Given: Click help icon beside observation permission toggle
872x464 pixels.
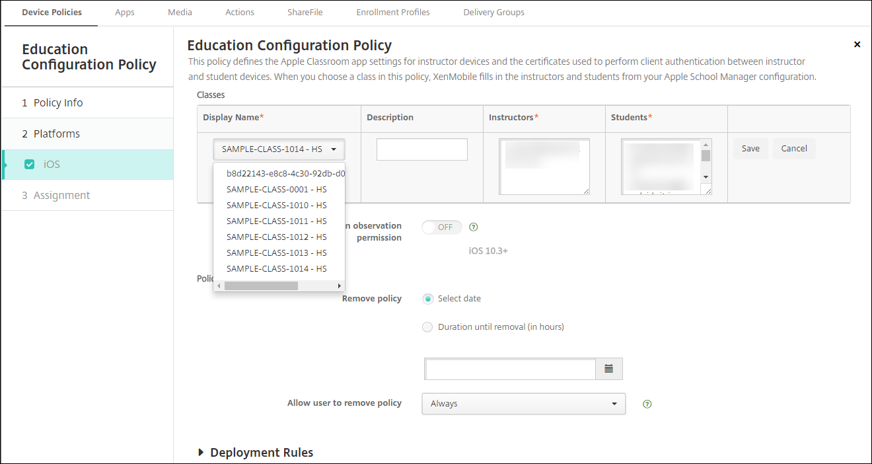Looking at the screenshot, I should (473, 227).
